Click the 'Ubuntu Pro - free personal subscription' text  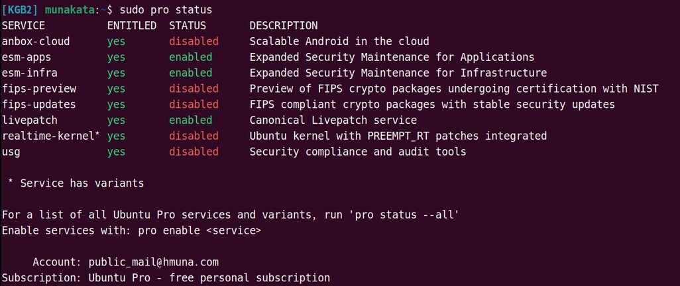click(x=209, y=277)
